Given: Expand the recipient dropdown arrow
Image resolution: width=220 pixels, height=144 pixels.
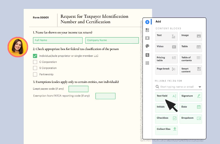Looking at the screenshot, I should coord(200,87).
